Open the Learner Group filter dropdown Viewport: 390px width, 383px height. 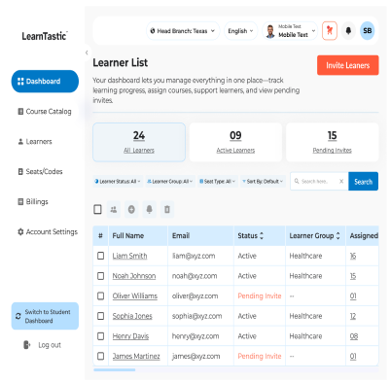[170, 182]
